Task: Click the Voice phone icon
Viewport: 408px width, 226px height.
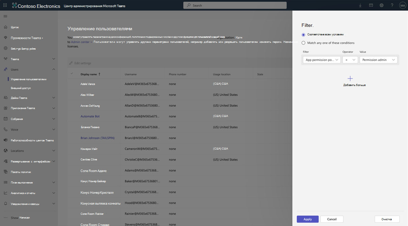Action: pos(5,129)
